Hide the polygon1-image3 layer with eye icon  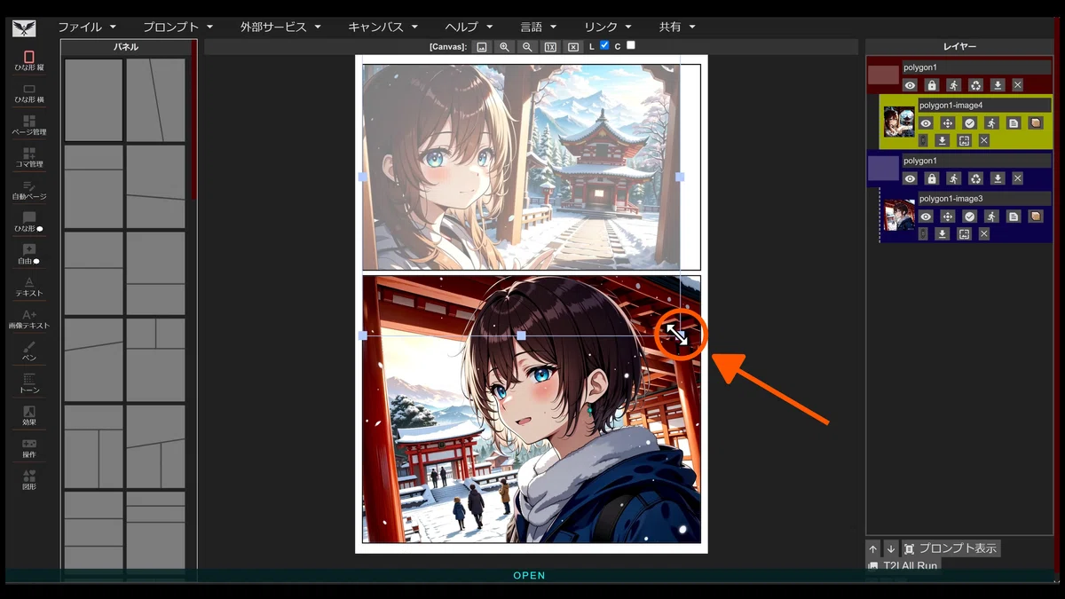point(926,217)
